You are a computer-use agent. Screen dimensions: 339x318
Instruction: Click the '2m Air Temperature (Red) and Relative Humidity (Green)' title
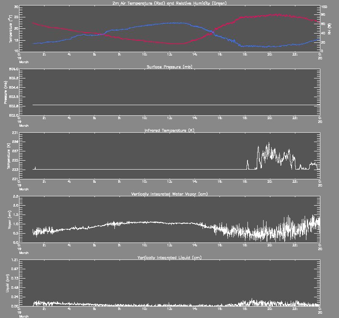point(169,3)
